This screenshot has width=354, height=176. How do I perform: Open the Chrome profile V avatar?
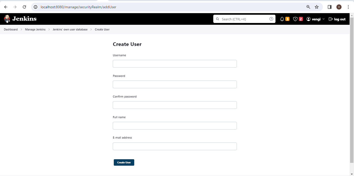click(x=339, y=7)
